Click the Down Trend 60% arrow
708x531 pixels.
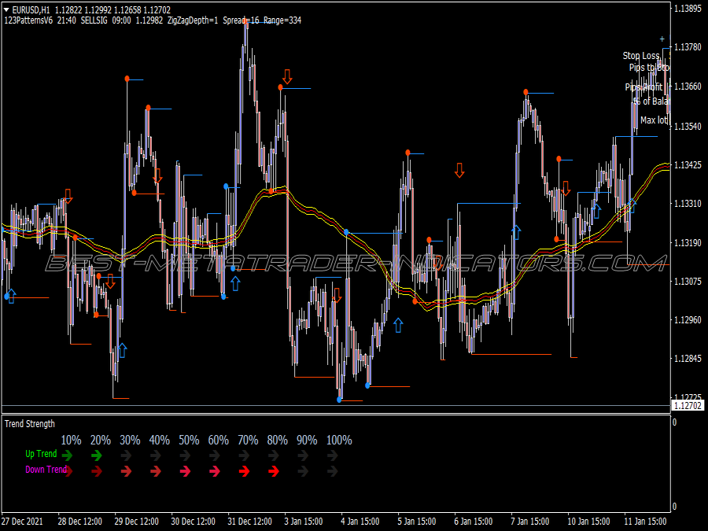215,471
